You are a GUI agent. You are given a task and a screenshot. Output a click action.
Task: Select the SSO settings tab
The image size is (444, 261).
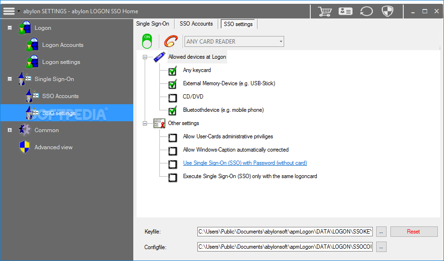pyautogui.click(x=238, y=24)
